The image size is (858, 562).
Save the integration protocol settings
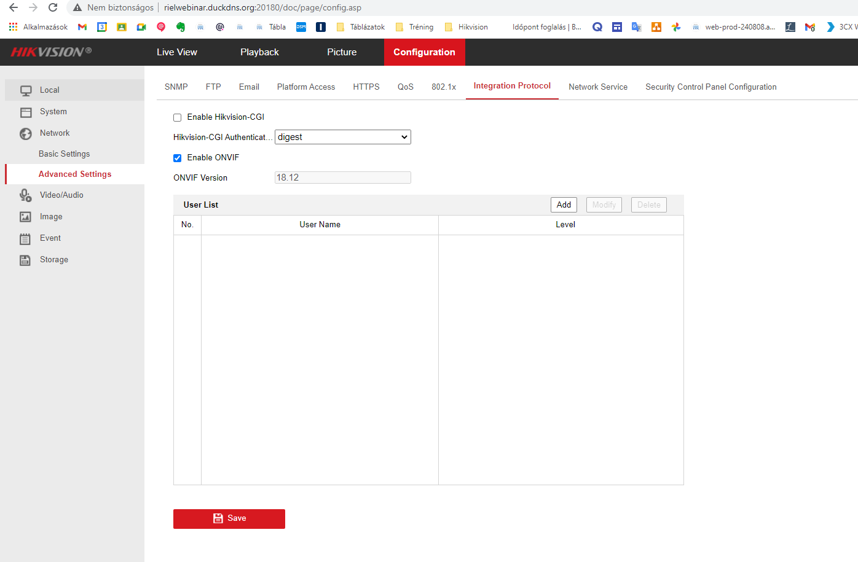coord(229,518)
